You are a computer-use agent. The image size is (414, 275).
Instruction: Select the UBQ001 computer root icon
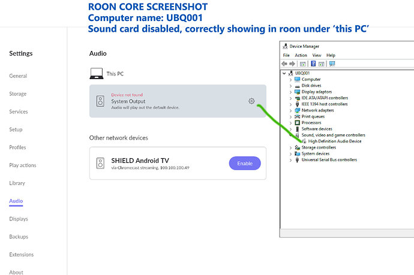pos(290,73)
